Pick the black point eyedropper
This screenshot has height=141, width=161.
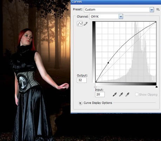click(115, 94)
